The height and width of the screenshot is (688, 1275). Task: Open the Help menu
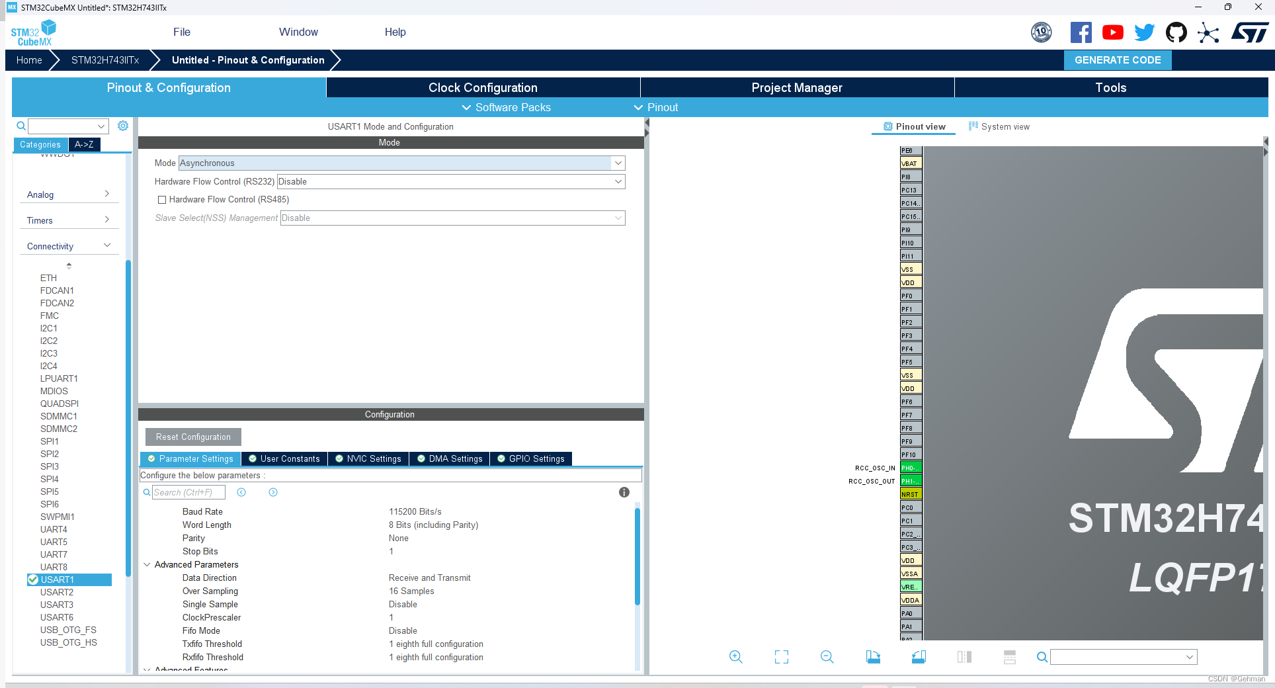395,32
